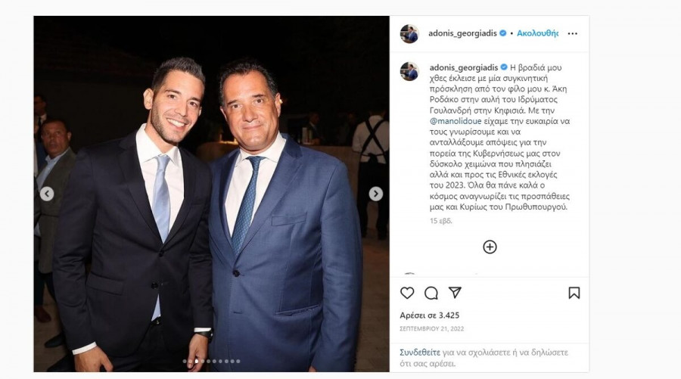Save the post with the bookmark icon
The image size is (681, 379).
(574, 293)
